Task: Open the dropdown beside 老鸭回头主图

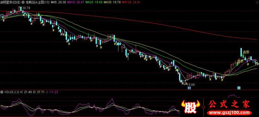Action: pos(23,3)
